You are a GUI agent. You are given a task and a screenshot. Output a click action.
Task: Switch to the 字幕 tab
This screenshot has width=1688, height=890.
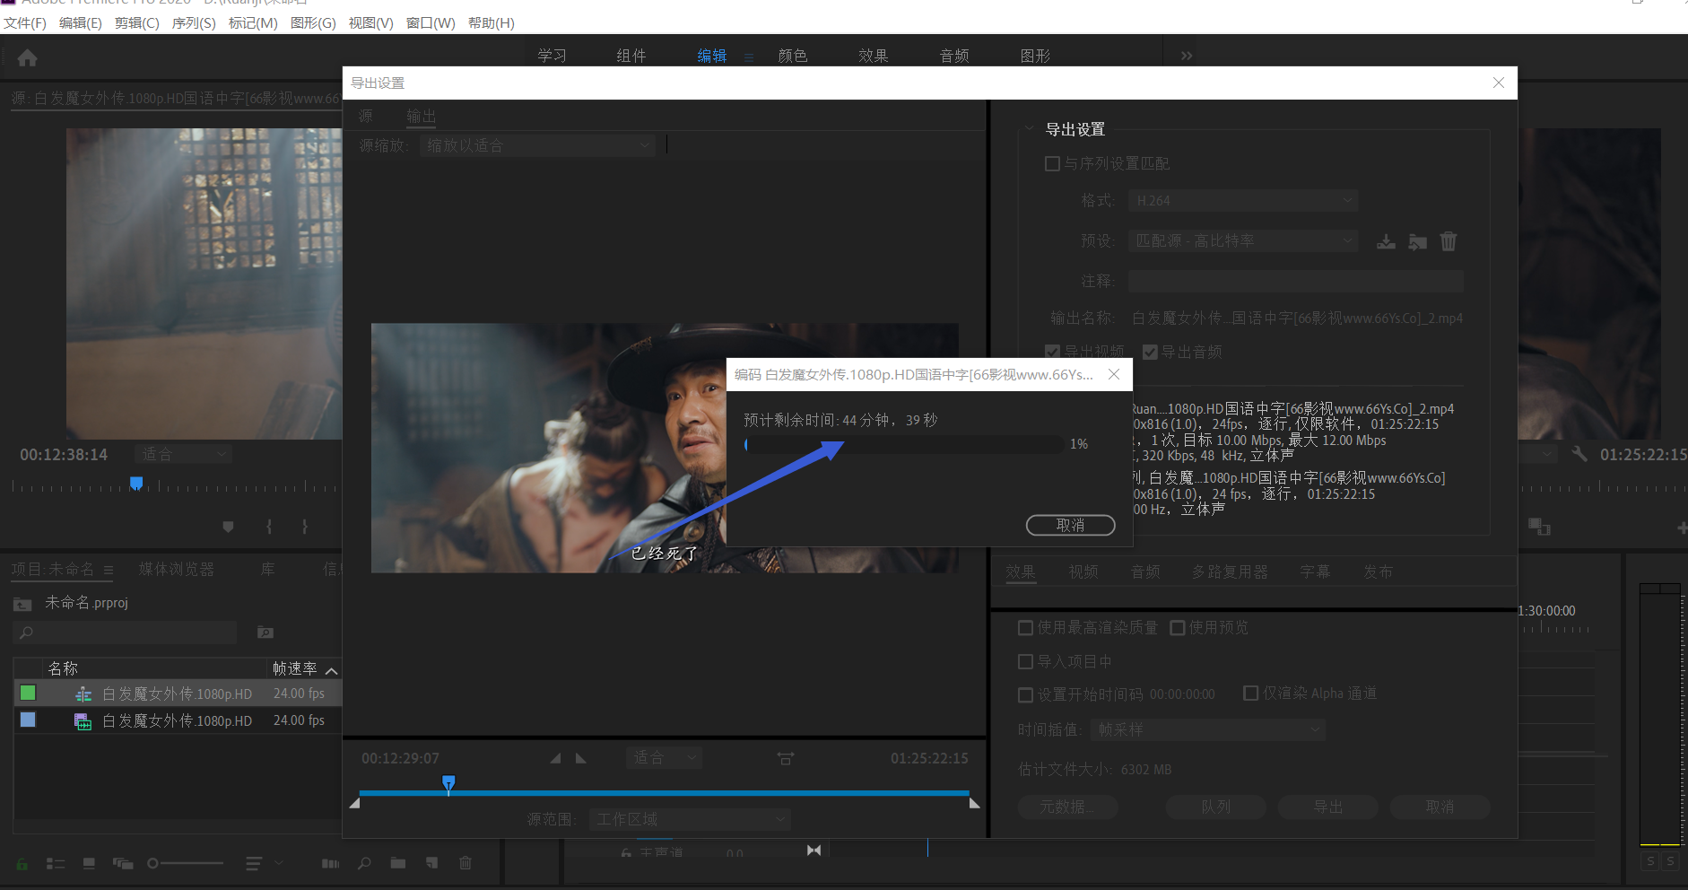[1316, 572]
